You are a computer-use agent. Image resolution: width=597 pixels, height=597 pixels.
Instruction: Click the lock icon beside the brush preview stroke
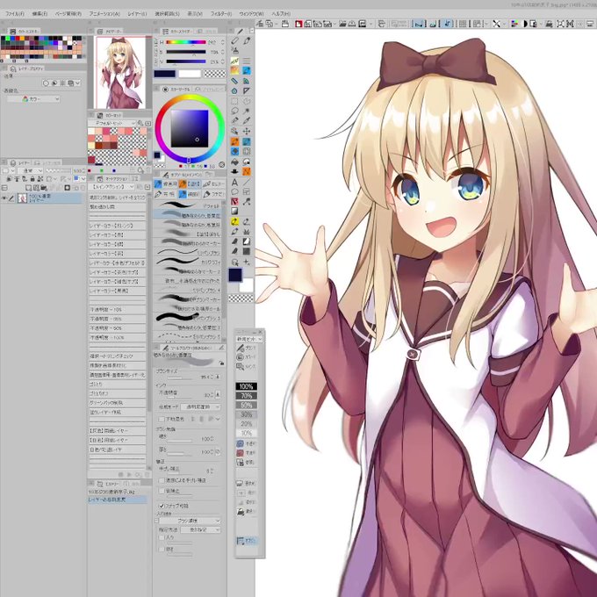(221, 363)
